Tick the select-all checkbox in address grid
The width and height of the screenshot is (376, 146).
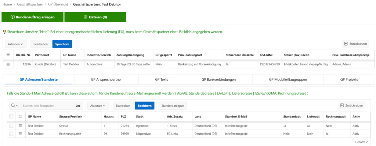point(11,117)
